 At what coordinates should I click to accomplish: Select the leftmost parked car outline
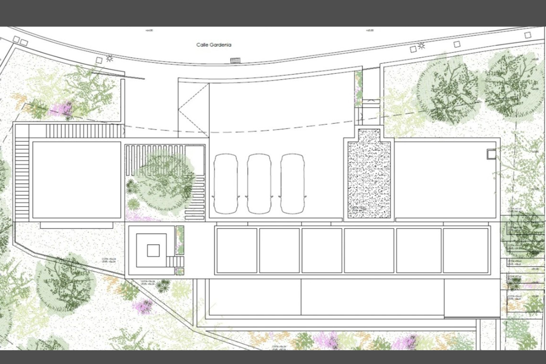(x=226, y=183)
